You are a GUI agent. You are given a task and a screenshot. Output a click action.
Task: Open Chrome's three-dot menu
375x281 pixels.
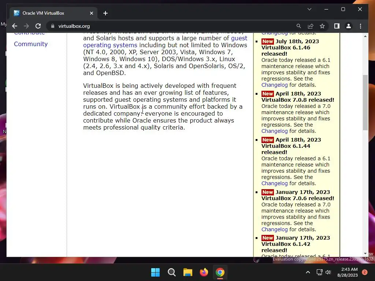pyautogui.click(x=360, y=26)
